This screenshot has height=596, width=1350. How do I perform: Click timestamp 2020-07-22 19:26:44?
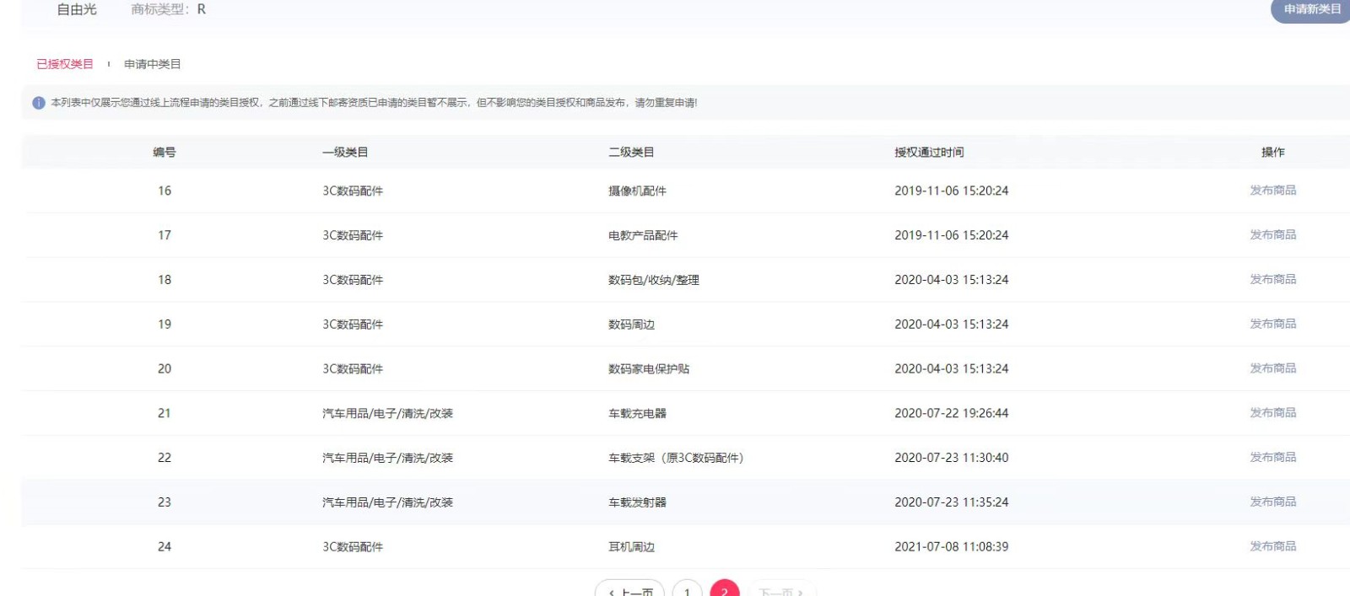[952, 413]
